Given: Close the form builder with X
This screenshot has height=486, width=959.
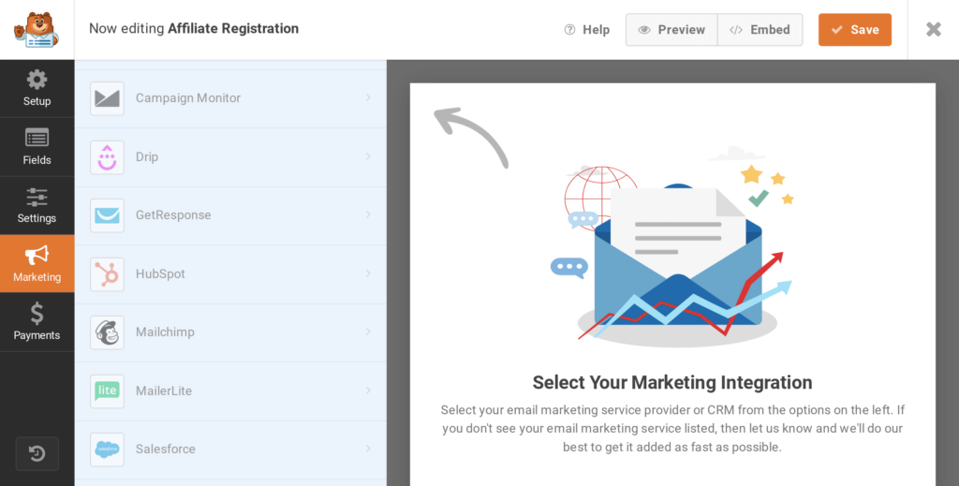Looking at the screenshot, I should coord(934,29).
